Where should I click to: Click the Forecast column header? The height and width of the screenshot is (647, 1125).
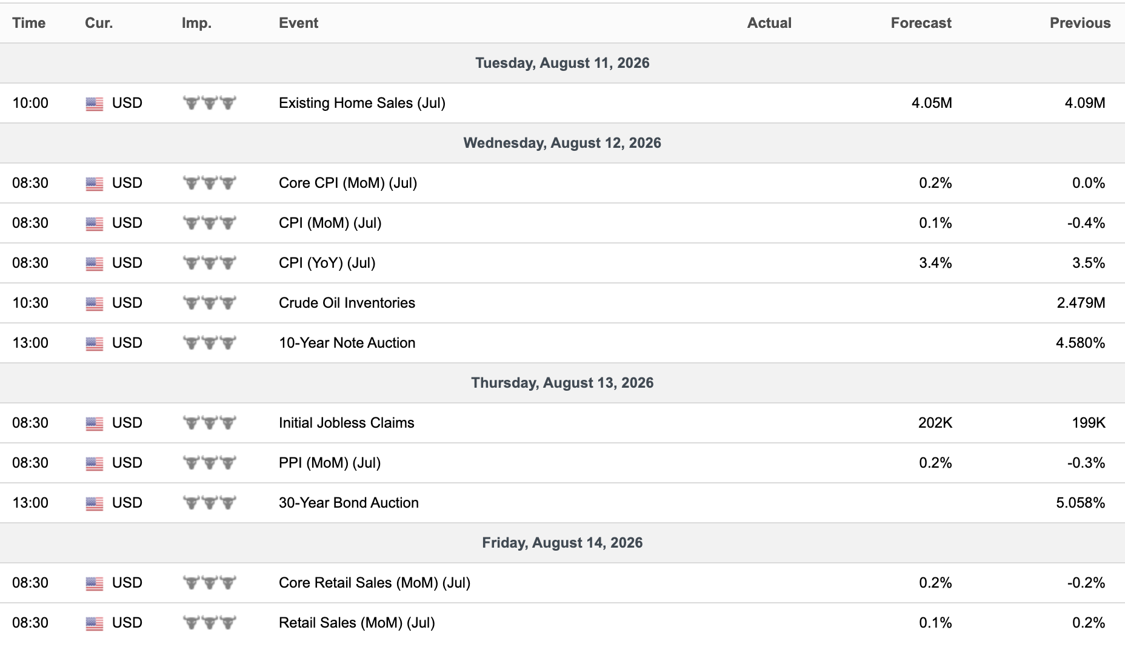pos(921,23)
